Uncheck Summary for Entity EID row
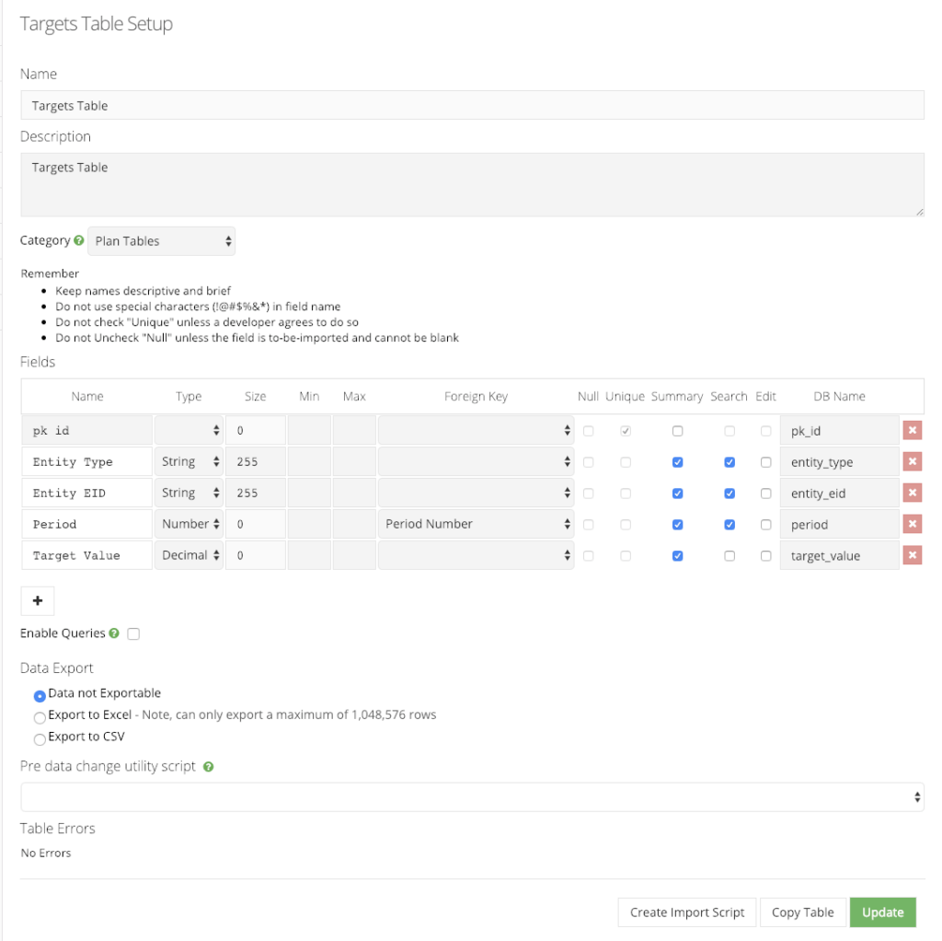The height and width of the screenshot is (941, 942). [677, 494]
